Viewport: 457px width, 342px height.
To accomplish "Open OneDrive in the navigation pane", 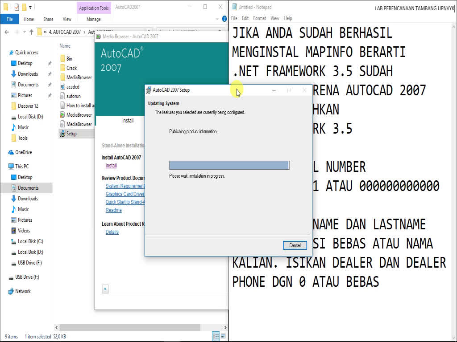I will click(x=21, y=152).
